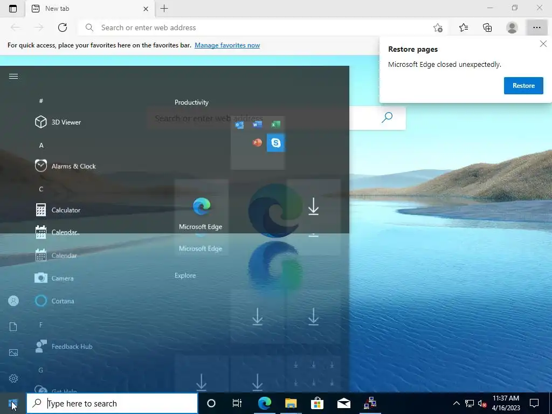The image size is (552, 414).
Task: Open the Favorites list
Action: (464, 27)
